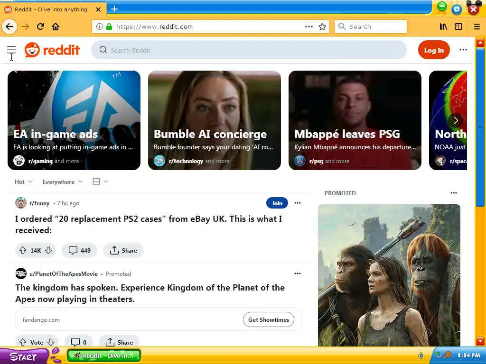
Task: Open the fandango.com link
Action: click(x=41, y=320)
